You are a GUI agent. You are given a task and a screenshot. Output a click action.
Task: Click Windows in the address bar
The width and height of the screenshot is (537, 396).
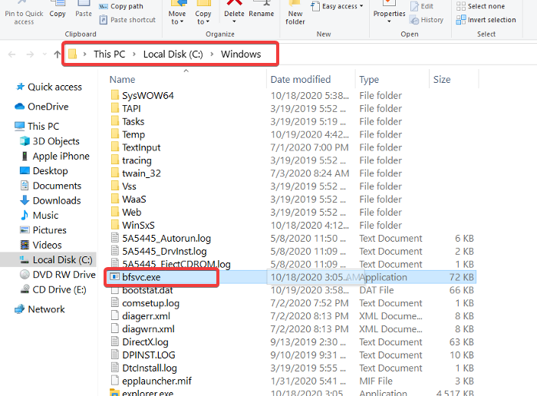(241, 54)
